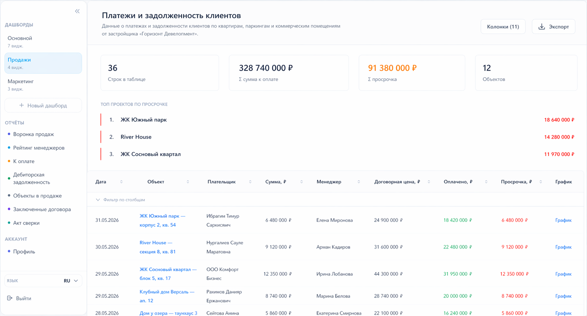The width and height of the screenshot is (587, 316).
Task: Open График for Екатерина Смирнова row
Action: pyautogui.click(x=563, y=313)
